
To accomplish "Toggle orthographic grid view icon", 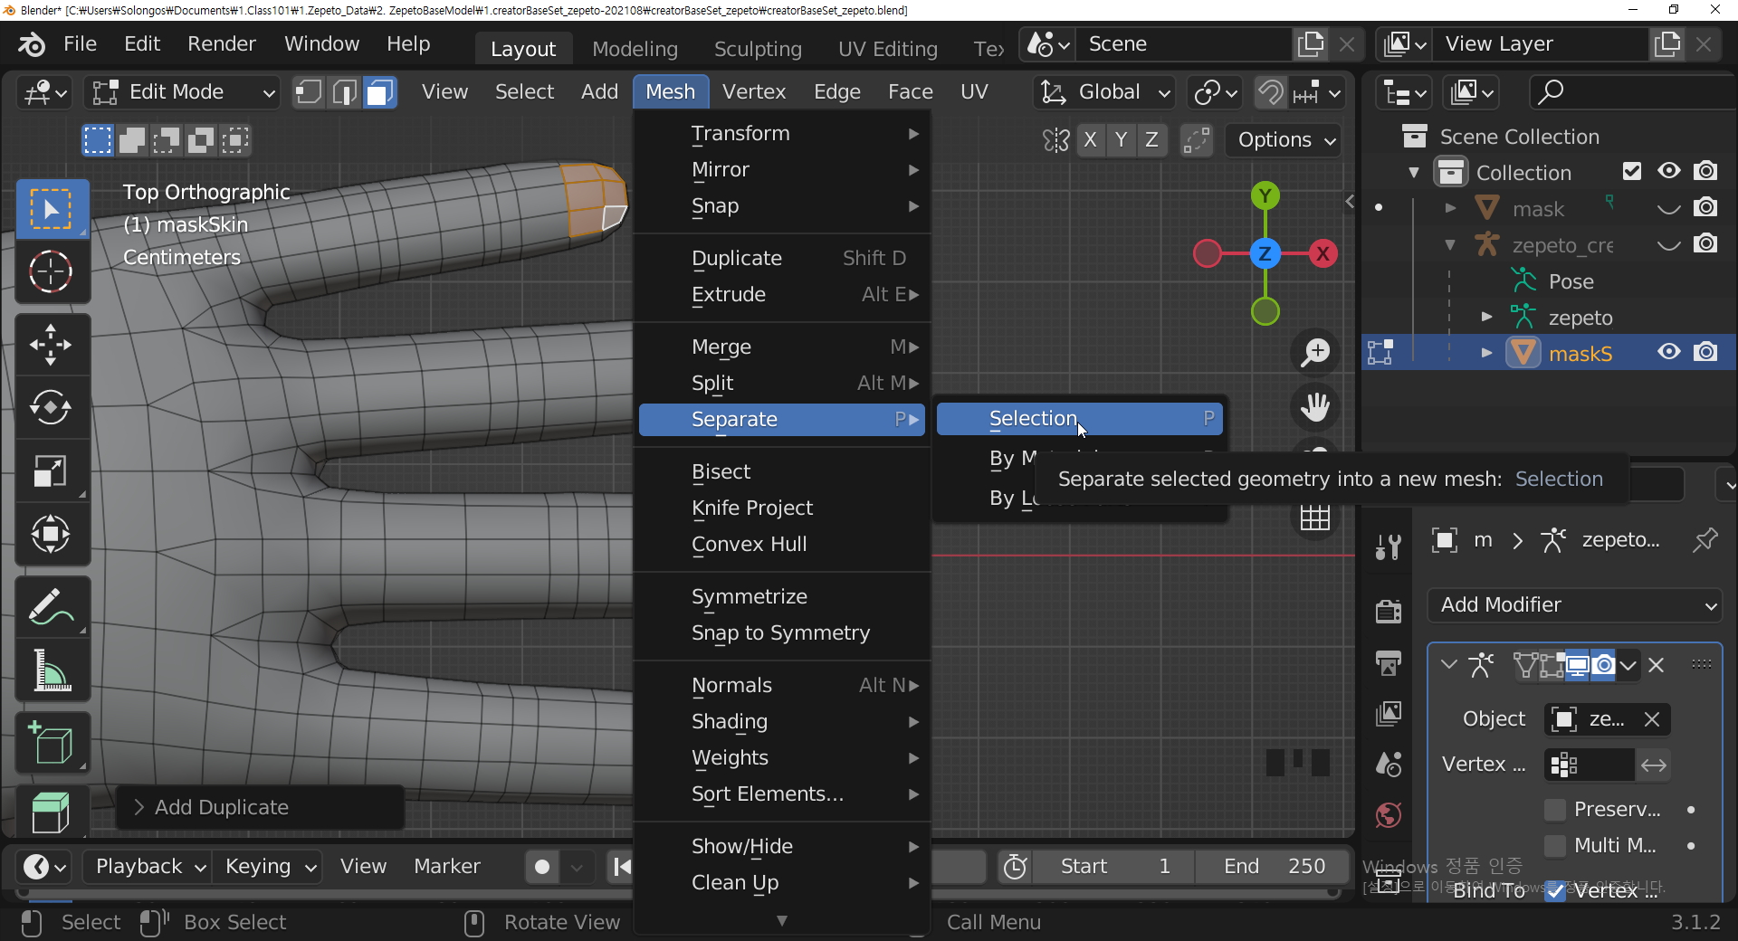I will (1315, 518).
